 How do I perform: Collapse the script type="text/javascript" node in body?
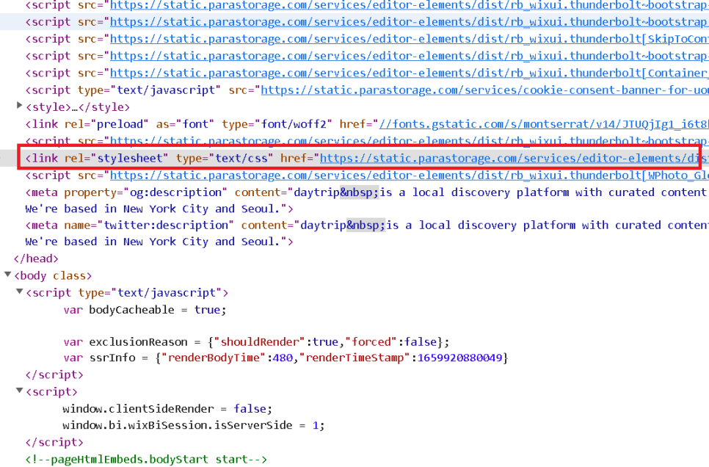pos(19,292)
